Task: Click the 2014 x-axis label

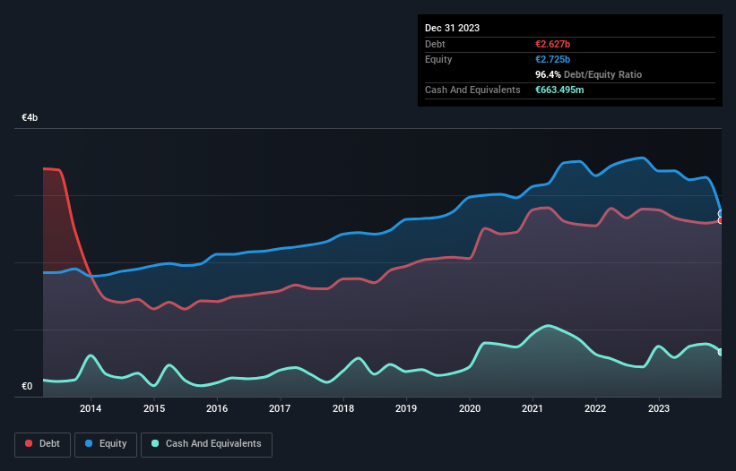Action: pos(91,408)
